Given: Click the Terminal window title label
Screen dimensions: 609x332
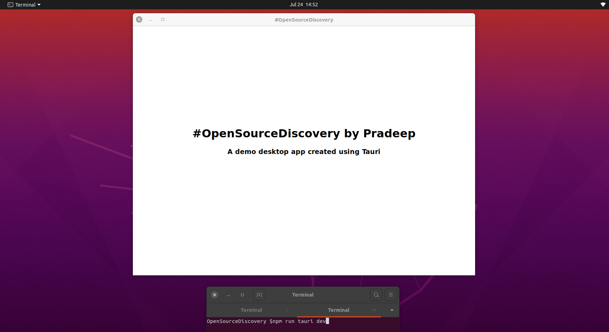Looking at the screenshot, I should 303,295.
